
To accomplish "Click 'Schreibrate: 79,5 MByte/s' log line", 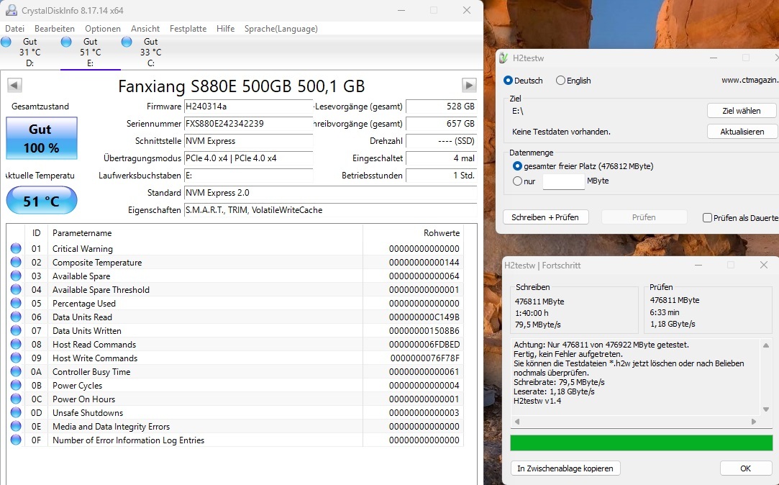I will coord(559,382).
